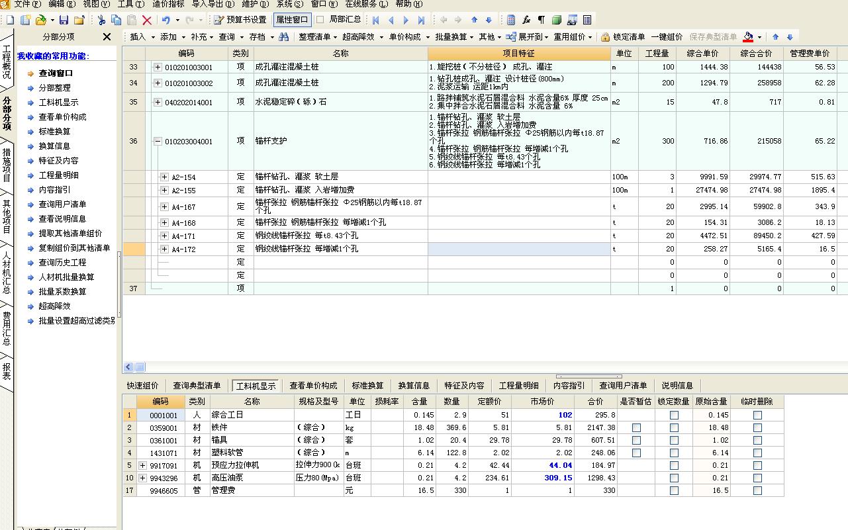This screenshot has height=530, width=848.
Task: Click the fx formula icon
Action: (526, 20)
